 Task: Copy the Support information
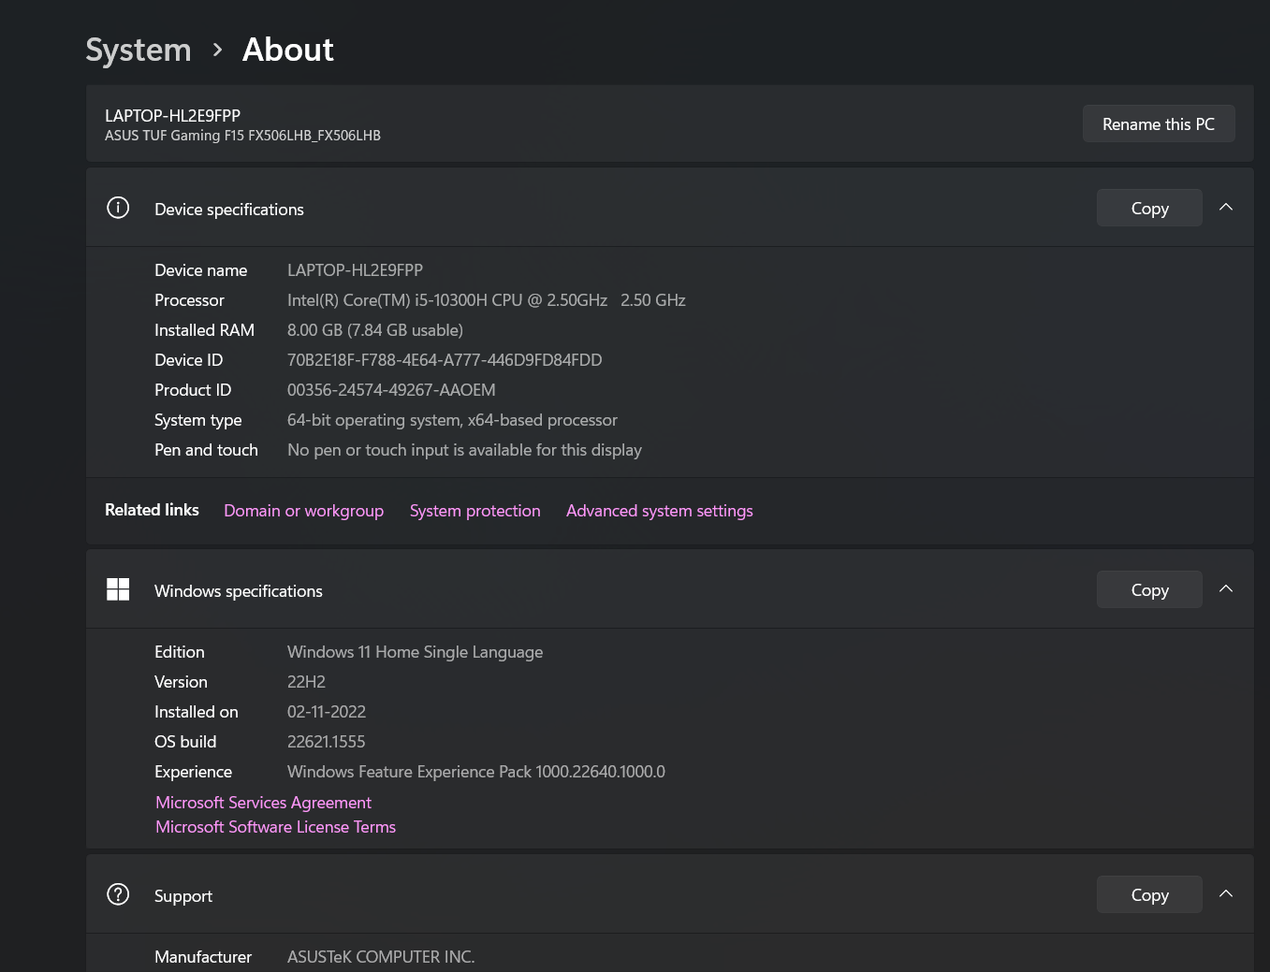click(1149, 894)
